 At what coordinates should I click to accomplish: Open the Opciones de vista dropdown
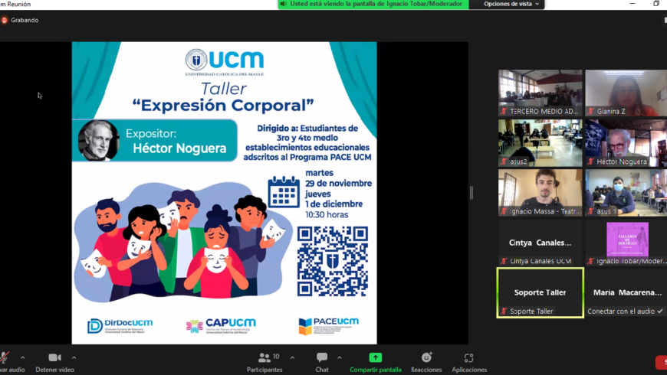click(x=511, y=4)
